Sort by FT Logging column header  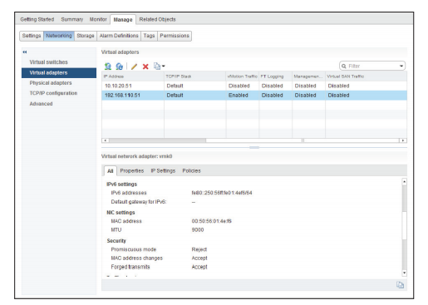(x=275, y=76)
